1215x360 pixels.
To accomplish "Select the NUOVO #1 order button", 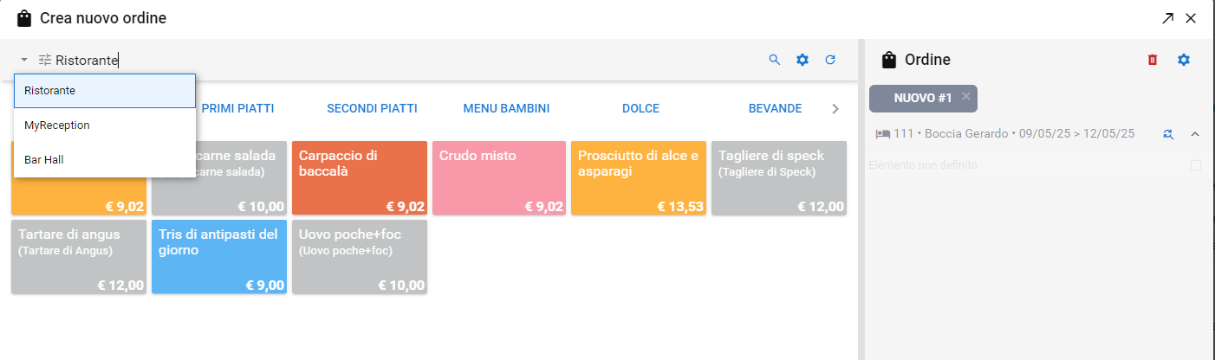I will point(922,99).
